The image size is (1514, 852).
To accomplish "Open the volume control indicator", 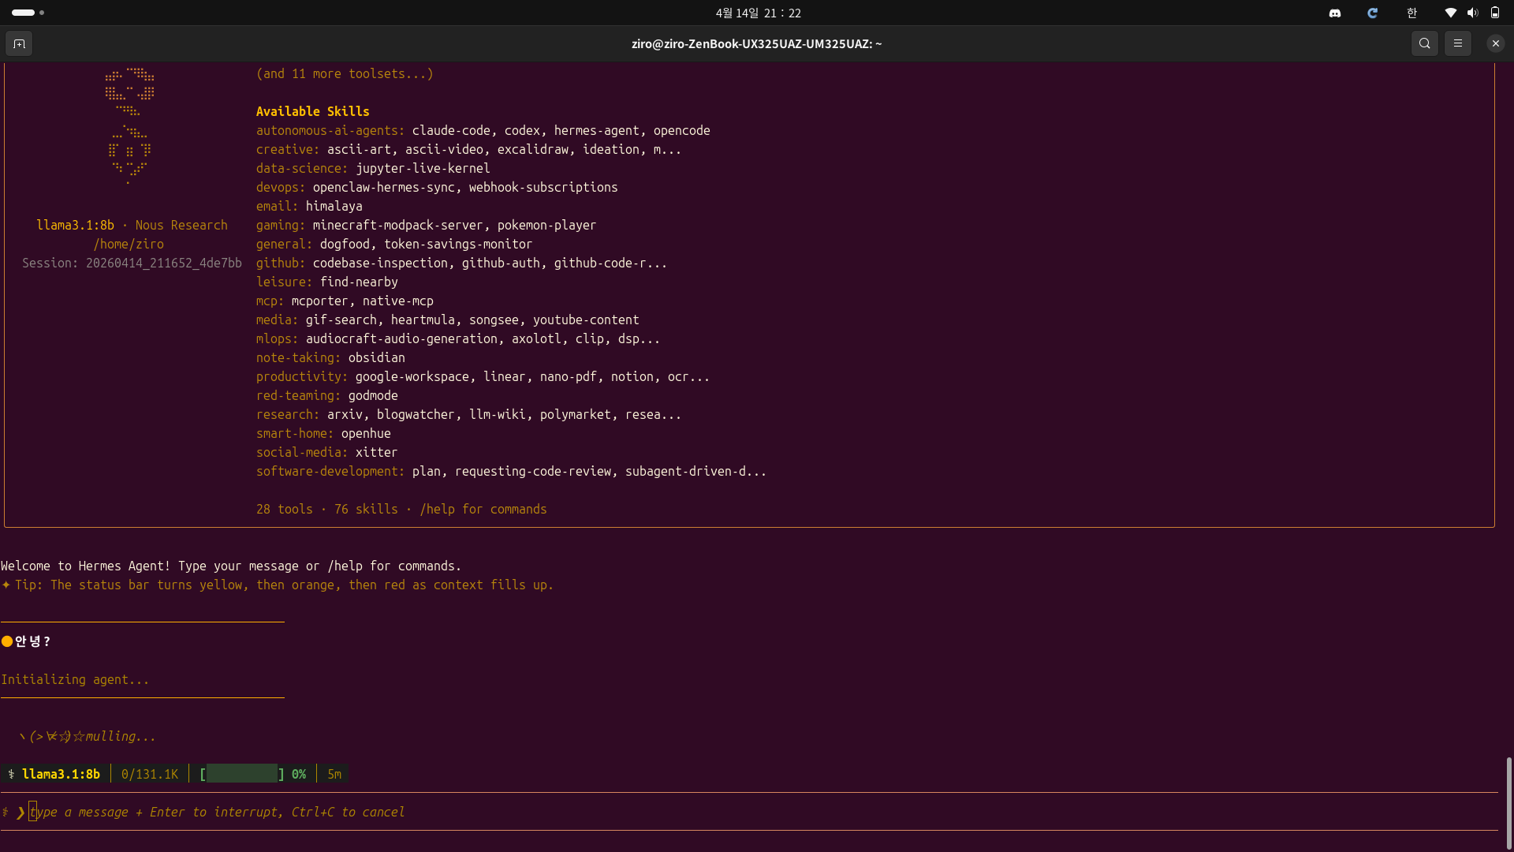I will (x=1472, y=13).
